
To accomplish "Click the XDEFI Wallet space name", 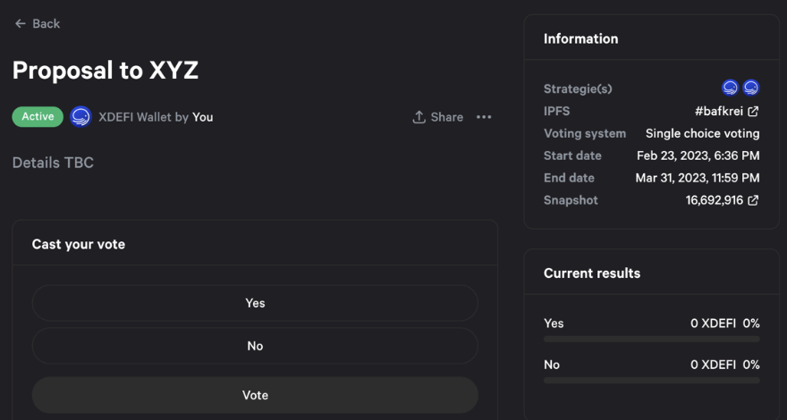I will click(134, 117).
